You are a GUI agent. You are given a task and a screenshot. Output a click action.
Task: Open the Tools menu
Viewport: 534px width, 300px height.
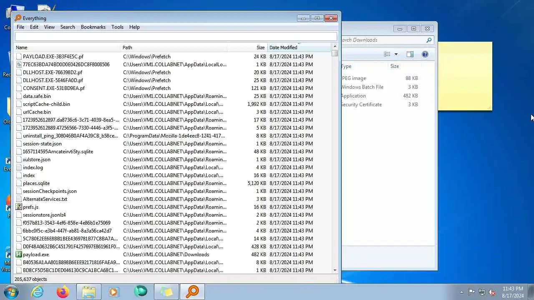pos(117,27)
